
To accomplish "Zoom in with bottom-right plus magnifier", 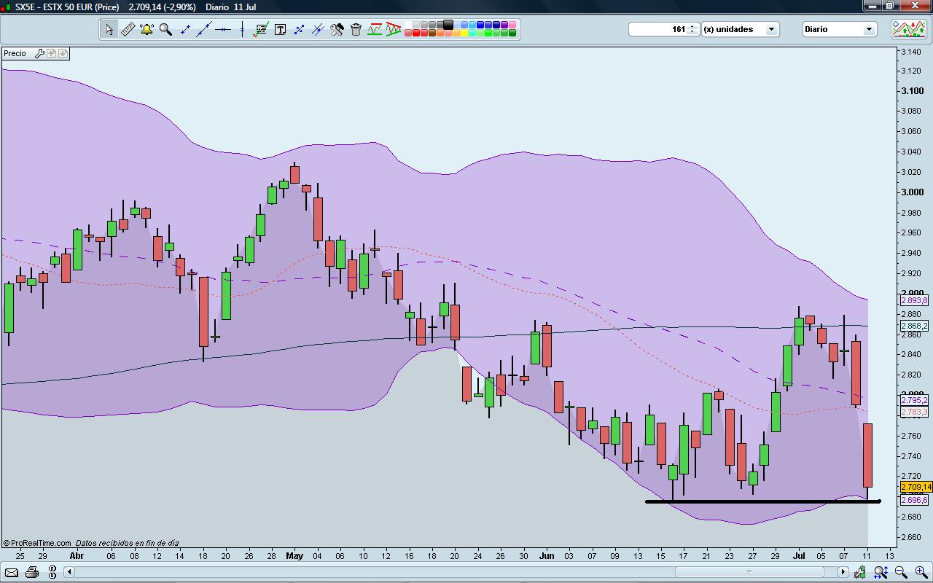I will click(x=921, y=572).
